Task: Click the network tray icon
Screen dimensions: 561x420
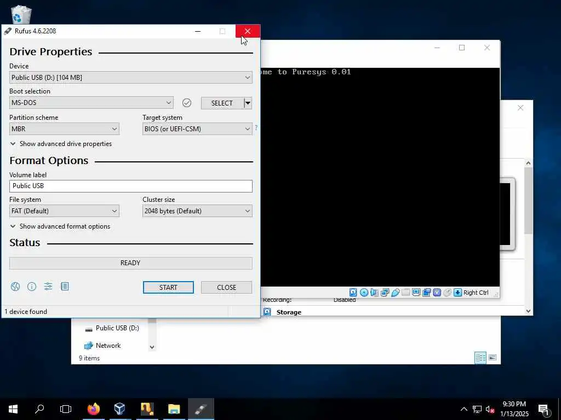Action: pos(477,409)
